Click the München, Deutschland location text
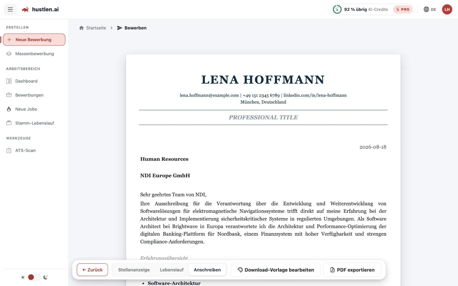 click(x=263, y=102)
